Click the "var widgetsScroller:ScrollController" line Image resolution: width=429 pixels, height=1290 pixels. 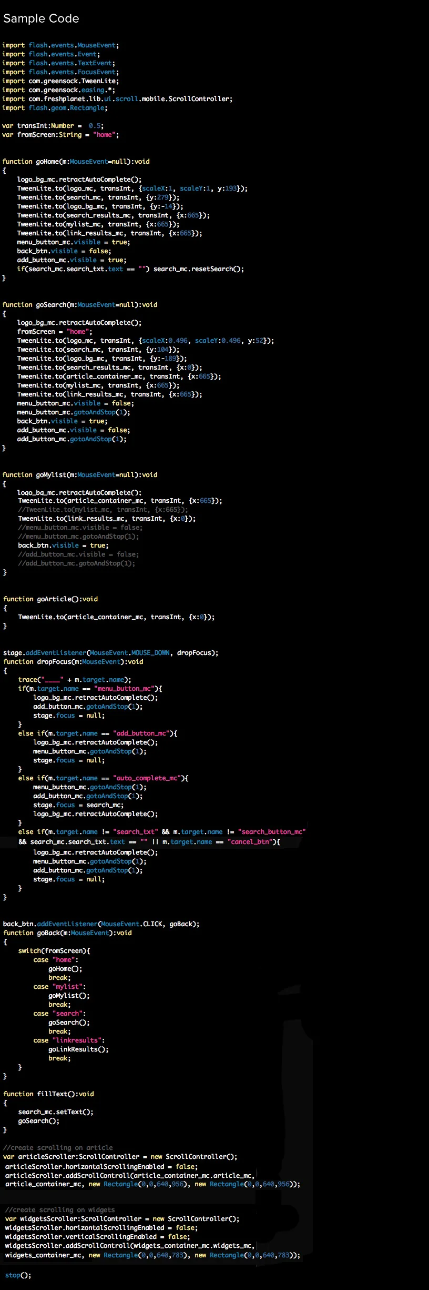click(122, 1219)
